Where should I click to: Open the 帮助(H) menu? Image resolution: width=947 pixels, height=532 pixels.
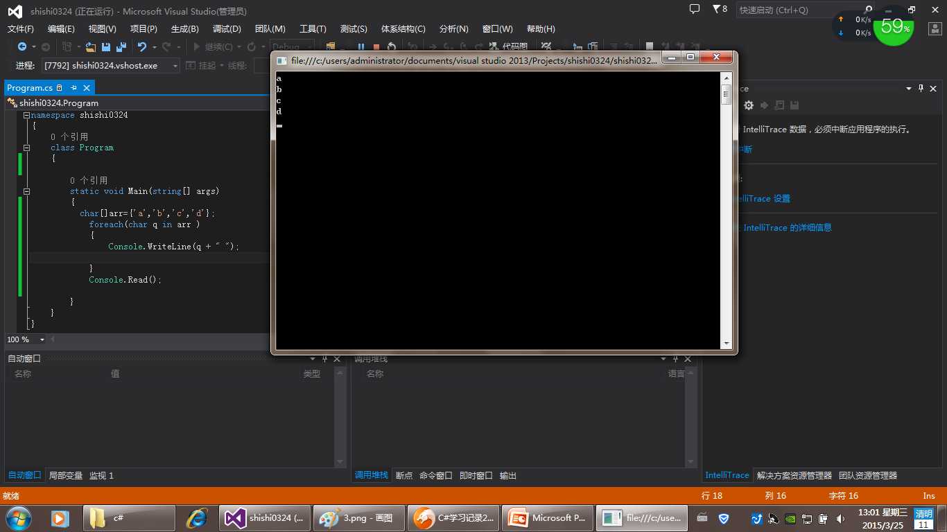pos(541,28)
